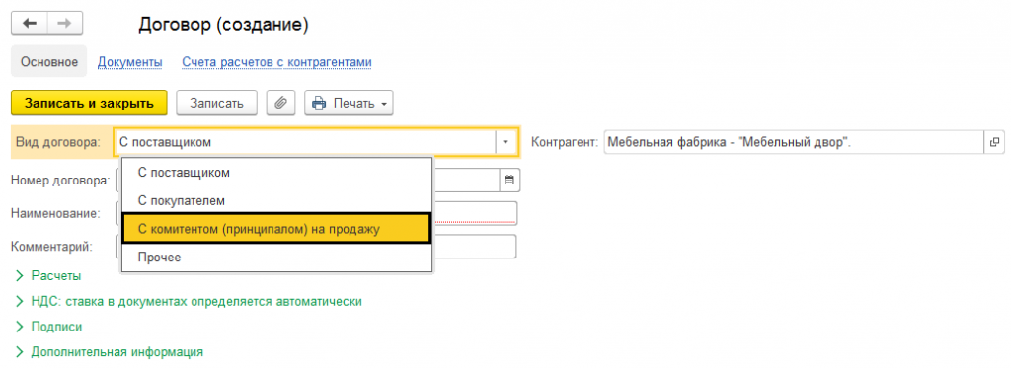
Task: Open the paperclip attachments button
Action: tap(279, 103)
